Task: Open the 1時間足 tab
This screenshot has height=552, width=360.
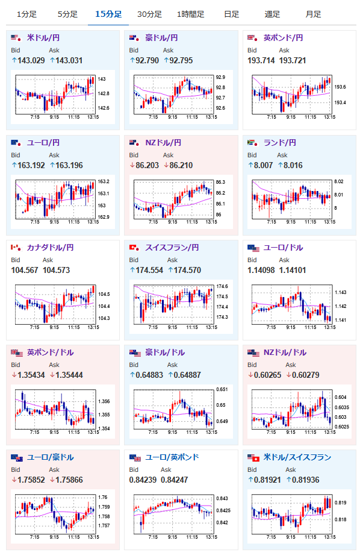Action: [190, 14]
